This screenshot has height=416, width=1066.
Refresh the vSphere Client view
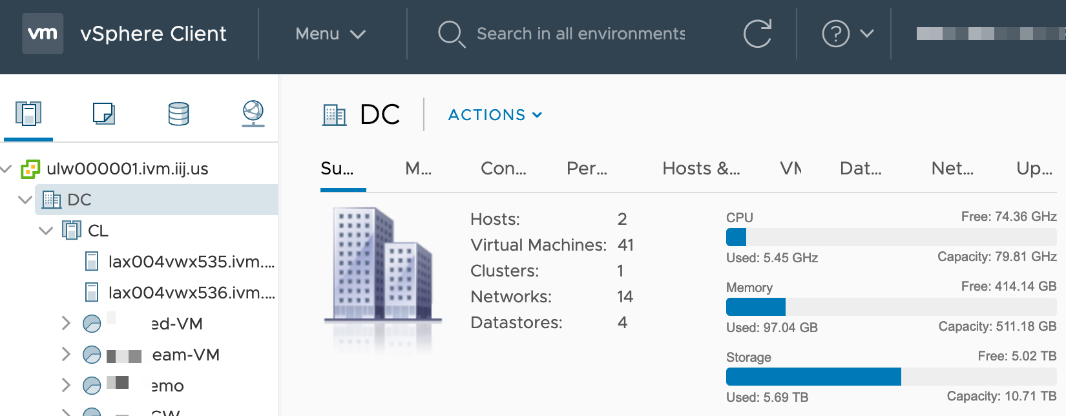coord(757,34)
